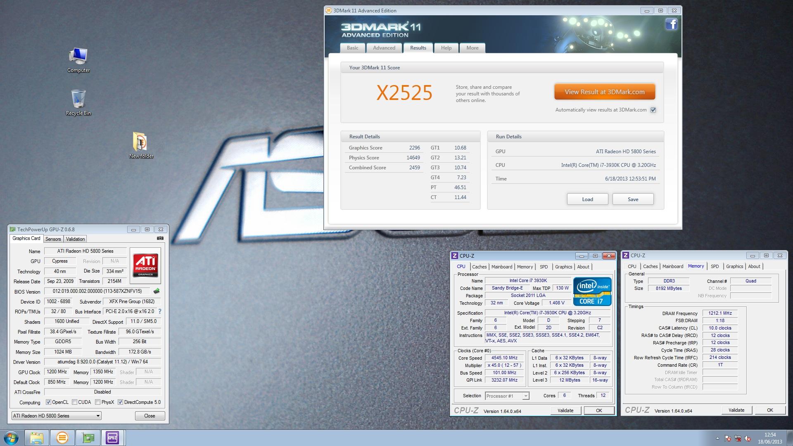Click the Close button in GPU-Z
793x446 pixels.
tap(150, 416)
